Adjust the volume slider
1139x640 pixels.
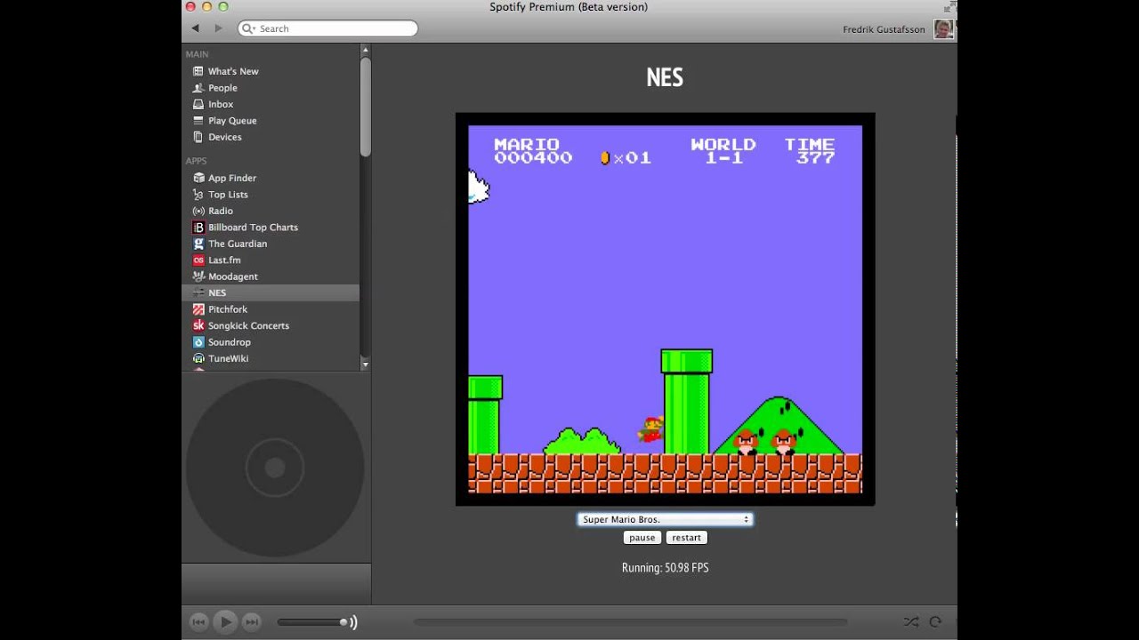[311, 622]
